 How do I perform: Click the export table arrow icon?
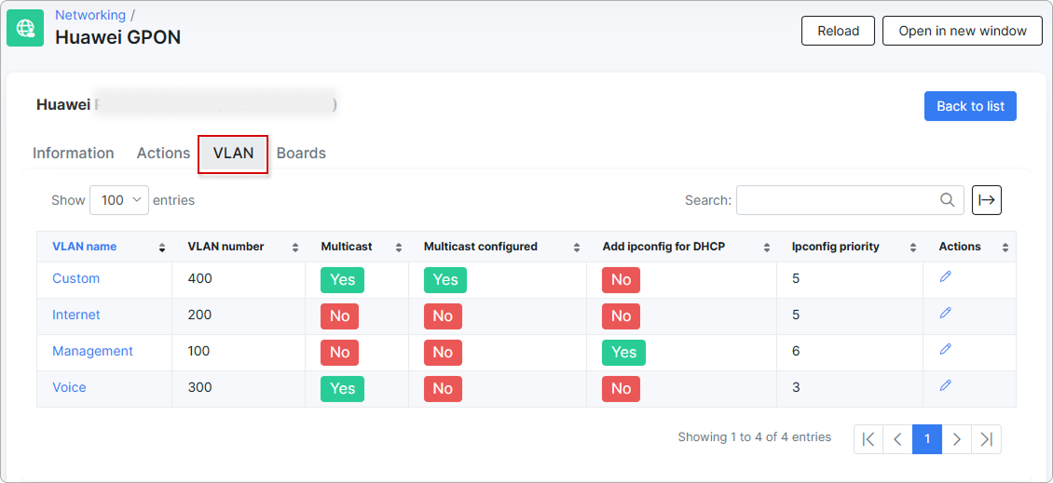coord(987,200)
